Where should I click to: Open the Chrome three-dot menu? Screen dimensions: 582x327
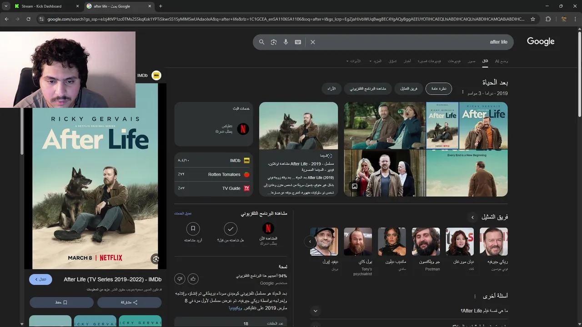pyautogui.click(x=576, y=19)
